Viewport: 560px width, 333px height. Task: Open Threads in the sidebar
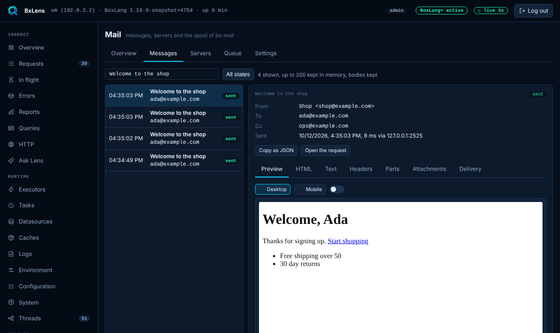click(x=49, y=318)
